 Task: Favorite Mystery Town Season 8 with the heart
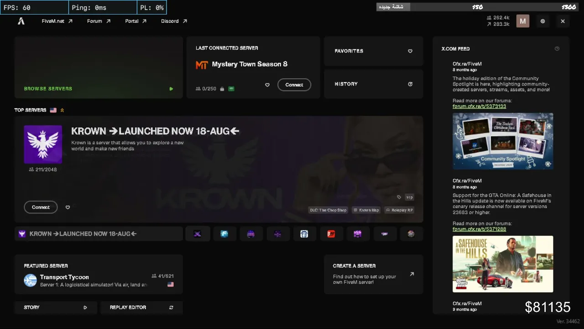point(267,85)
